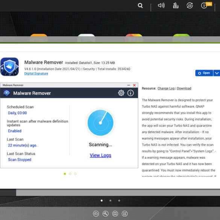Select the second desktop page dot
This screenshot has width=220, height=220.
click(x=111, y=200)
